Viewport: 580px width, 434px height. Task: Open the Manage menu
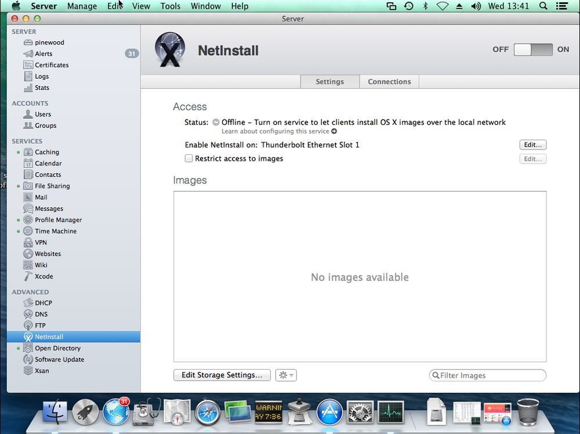coord(82,6)
